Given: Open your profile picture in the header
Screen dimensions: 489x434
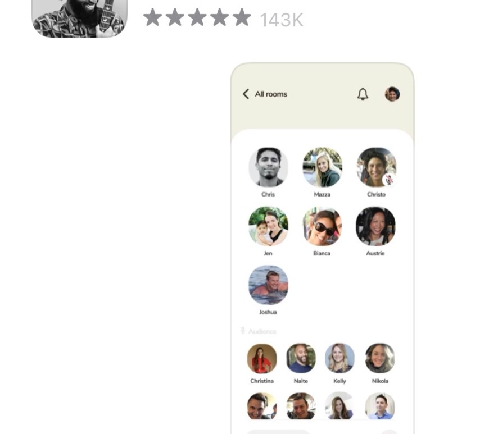Looking at the screenshot, I should tap(392, 94).
